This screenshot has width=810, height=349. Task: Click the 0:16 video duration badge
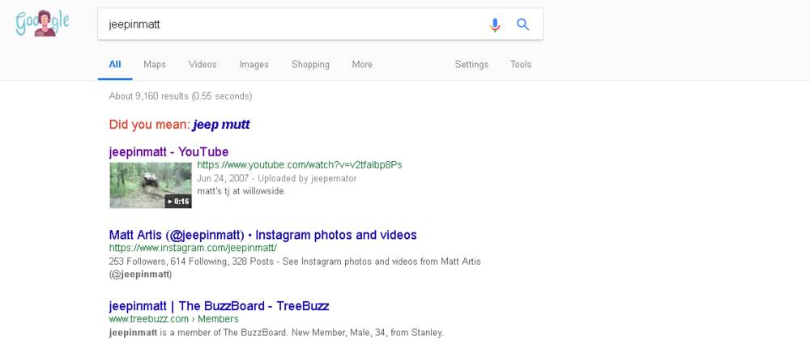[178, 202]
